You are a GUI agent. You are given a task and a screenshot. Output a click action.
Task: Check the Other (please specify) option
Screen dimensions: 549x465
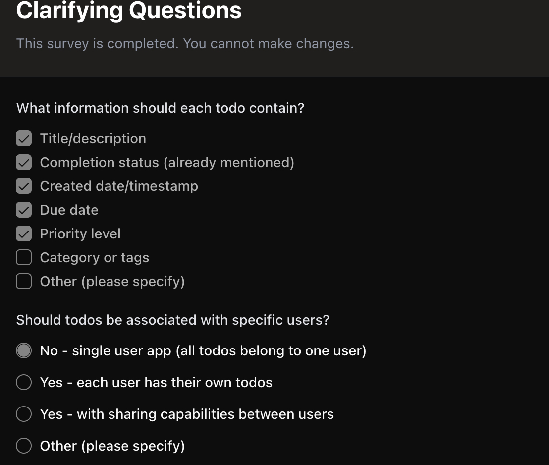pyautogui.click(x=23, y=281)
